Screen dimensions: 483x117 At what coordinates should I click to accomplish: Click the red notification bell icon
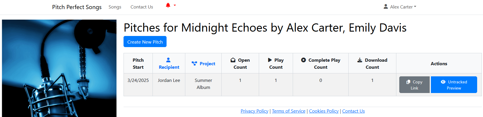tap(168, 5)
